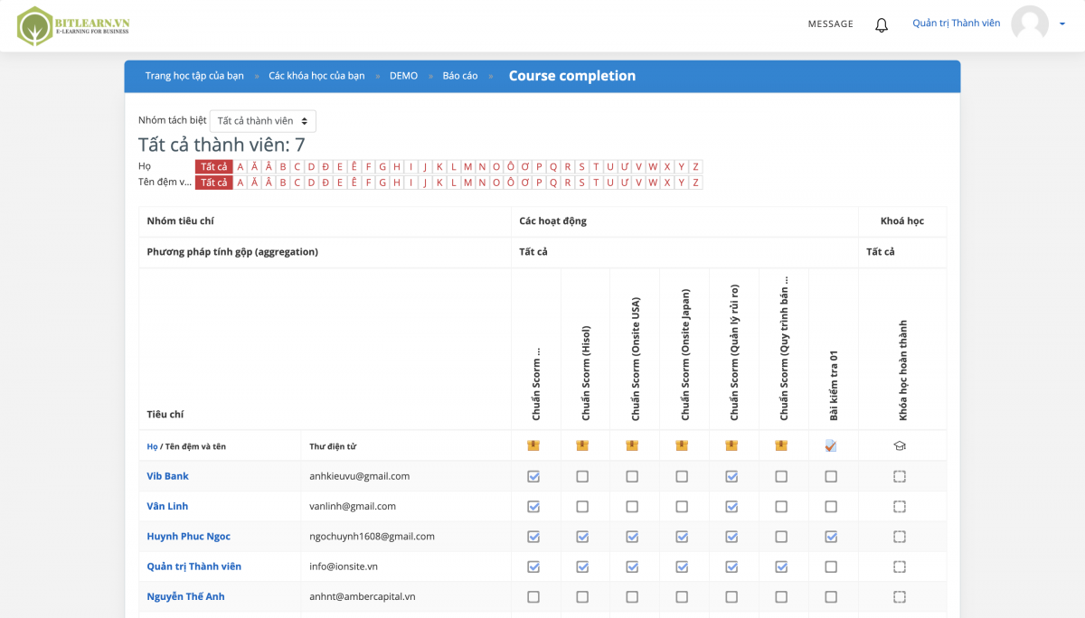Viewport: 1085px width, 618px height.
Task: Click the SCORM icon under Chuẩn Scorm (Onsite USA)
Action: click(x=632, y=445)
